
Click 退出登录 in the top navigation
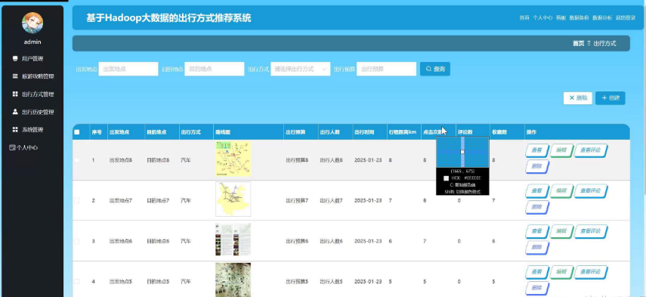[x=626, y=17]
